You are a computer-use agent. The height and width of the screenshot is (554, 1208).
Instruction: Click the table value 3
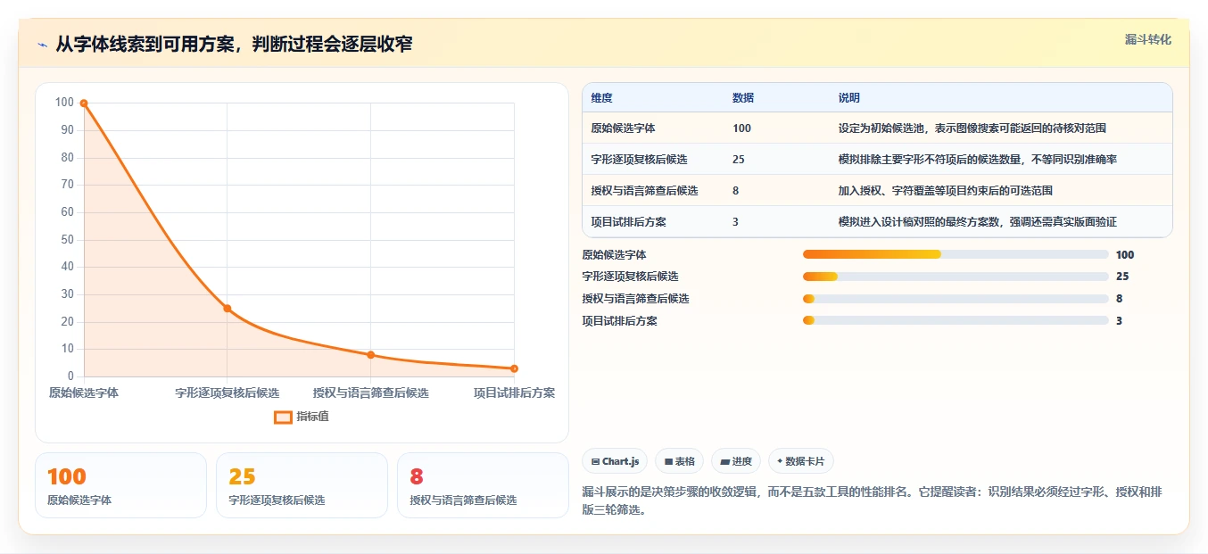tap(735, 222)
